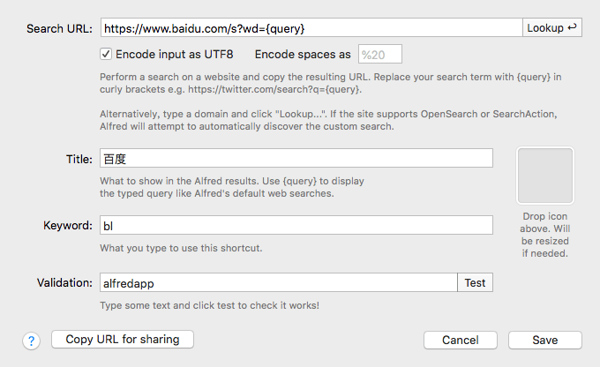
Task: Click the Validation field with alfredapp
Action: (x=279, y=283)
